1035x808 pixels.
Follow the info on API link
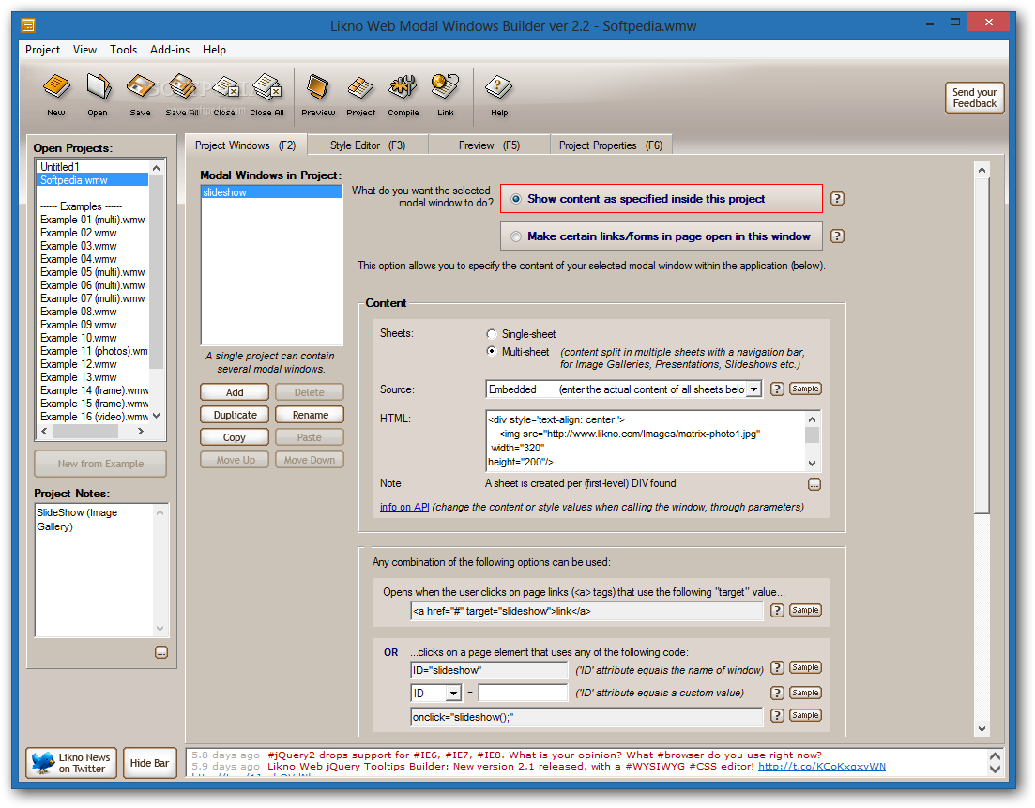[404, 507]
